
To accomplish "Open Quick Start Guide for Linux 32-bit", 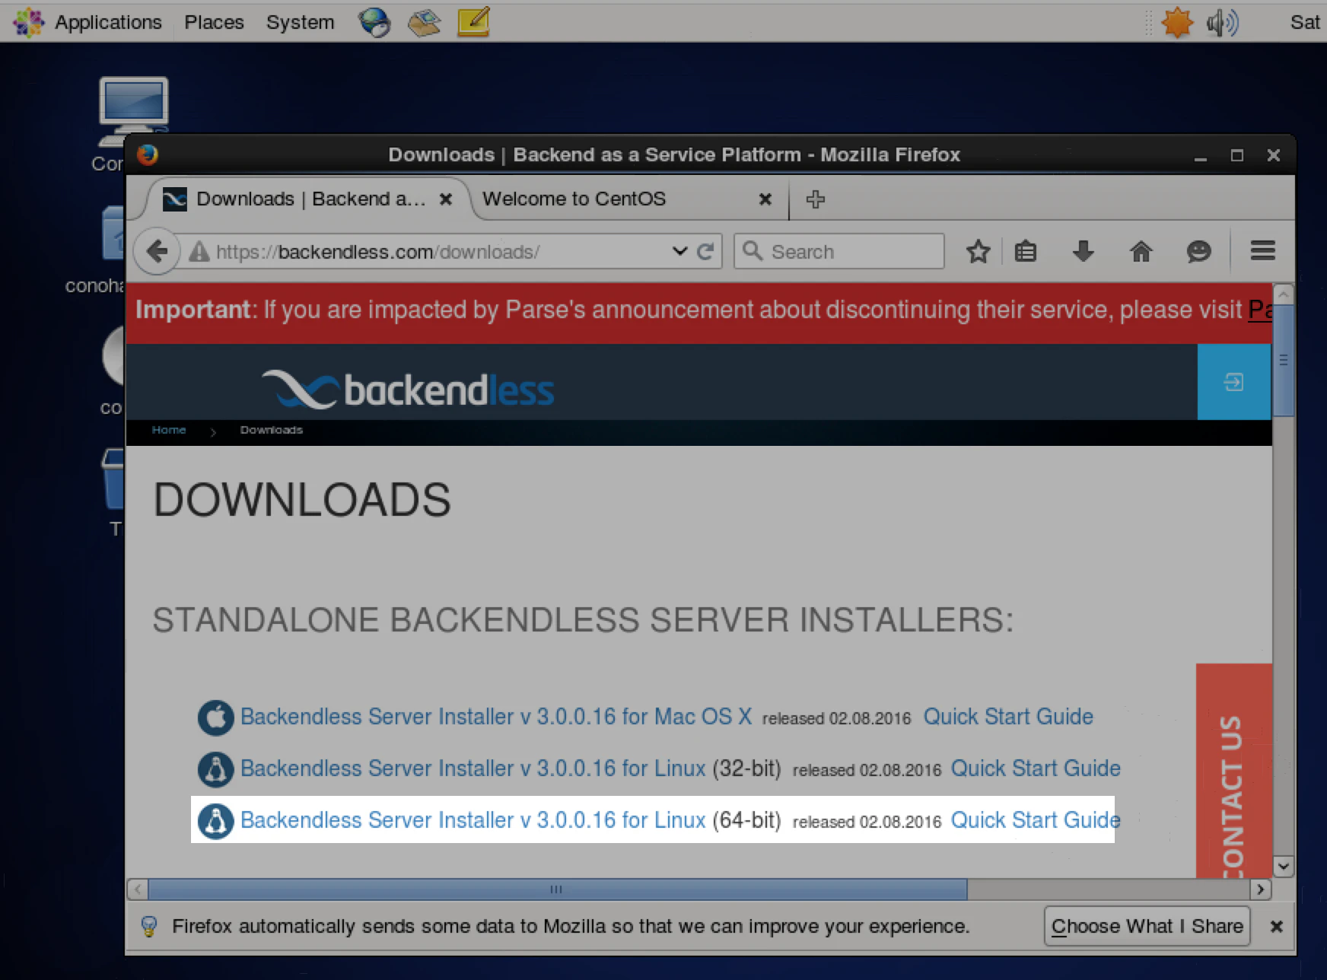I will point(1036,768).
